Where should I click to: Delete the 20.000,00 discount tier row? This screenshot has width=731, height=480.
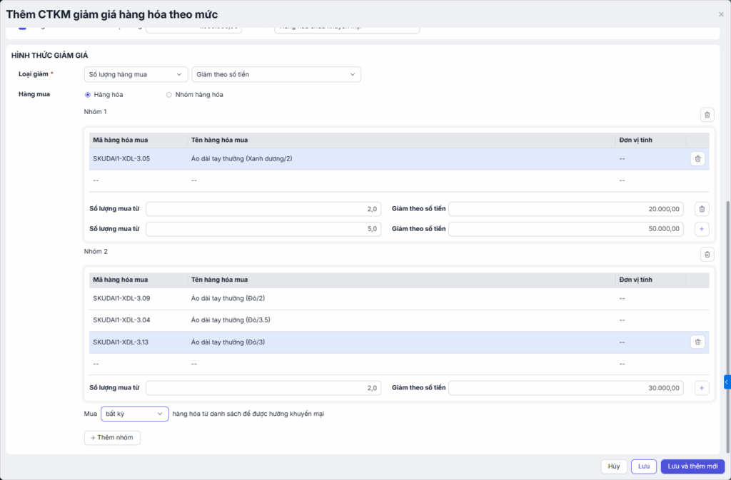pyautogui.click(x=702, y=209)
